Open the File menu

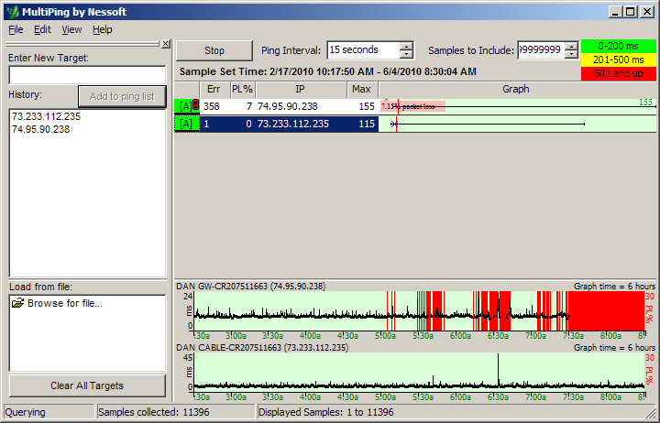coord(16,29)
